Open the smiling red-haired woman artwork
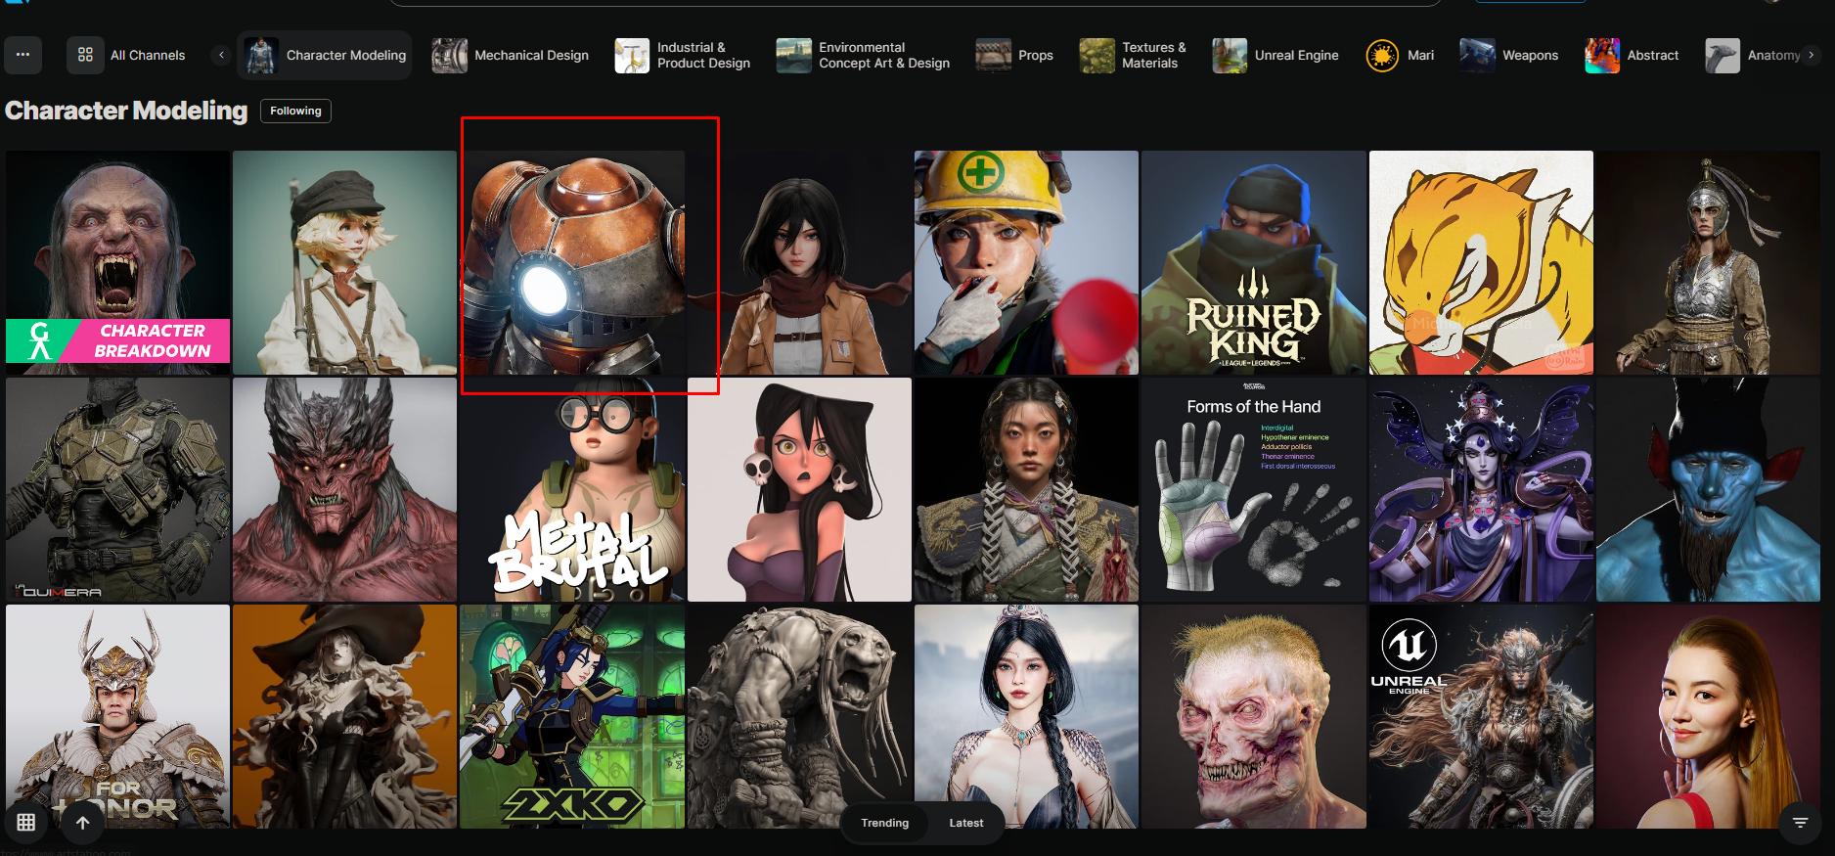Viewport: 1835px width, 856px height. point(1708,716)
